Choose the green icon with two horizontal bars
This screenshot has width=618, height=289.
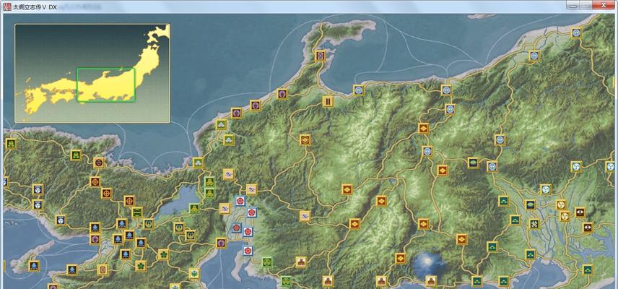[x=136, y=212]
